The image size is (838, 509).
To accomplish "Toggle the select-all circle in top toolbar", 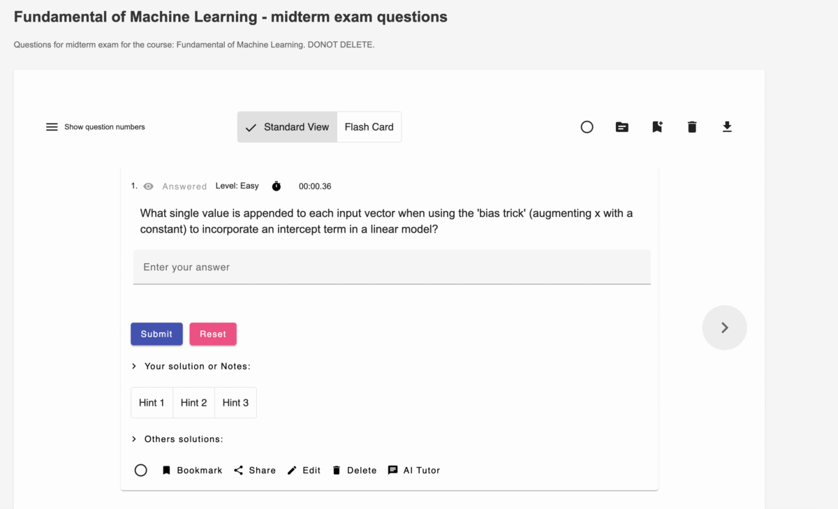I will click(x=587, y=127).
